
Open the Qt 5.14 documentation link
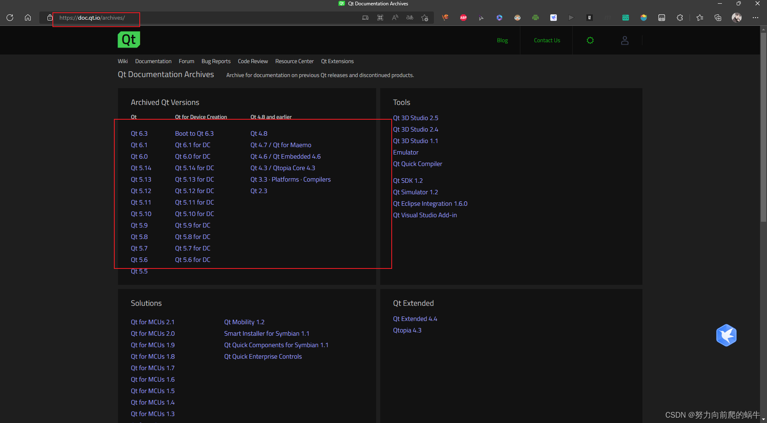(141, 168)
